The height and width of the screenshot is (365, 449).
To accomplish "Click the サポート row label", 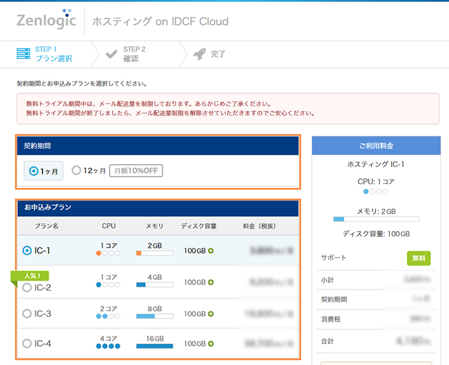I will (x=333, y=258).
